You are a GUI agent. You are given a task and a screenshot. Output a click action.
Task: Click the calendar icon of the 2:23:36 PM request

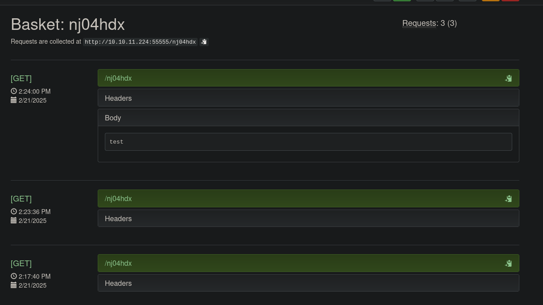pyautogui.click(x=14, y=220)
